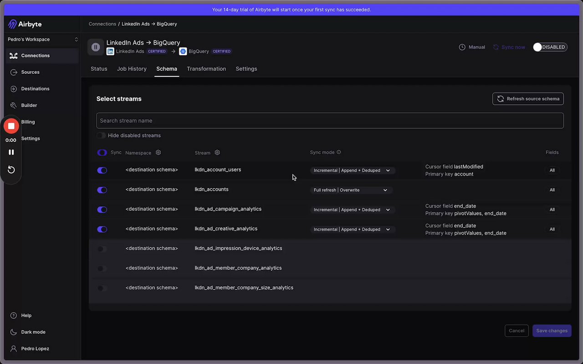The width and height of the screenshot is (583, 364).
Task: Switch to the Job History tab
Action: coord(132,69)
